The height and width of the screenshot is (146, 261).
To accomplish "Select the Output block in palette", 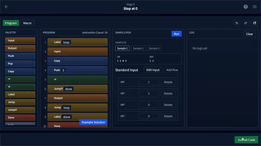I will (20, 48).
